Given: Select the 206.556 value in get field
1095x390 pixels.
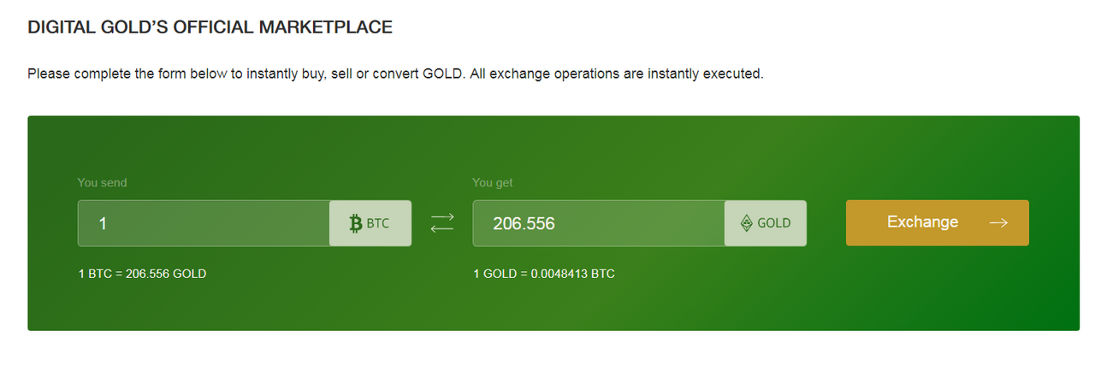Looking at the screenshot, I should (x=524, y=224).
